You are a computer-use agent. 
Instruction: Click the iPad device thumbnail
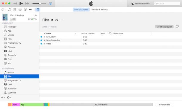click(x=5, y=17)
